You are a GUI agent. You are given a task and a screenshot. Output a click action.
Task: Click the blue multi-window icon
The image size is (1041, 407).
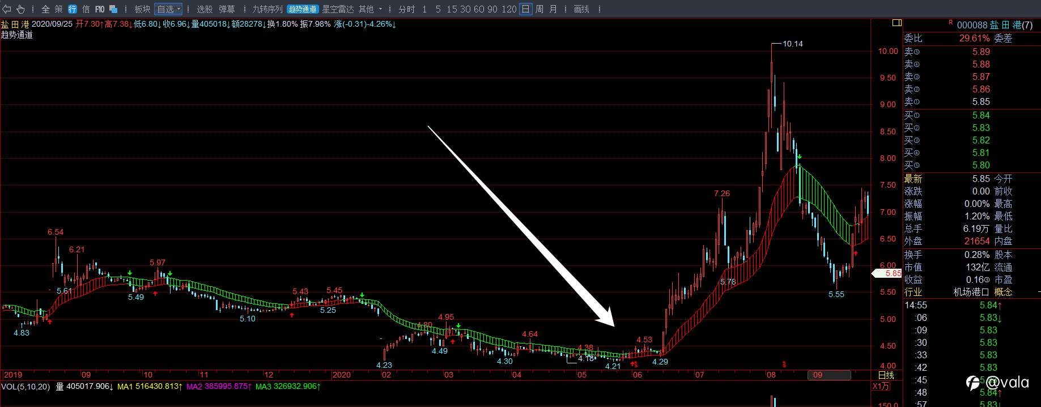click(x=113, y=9)
